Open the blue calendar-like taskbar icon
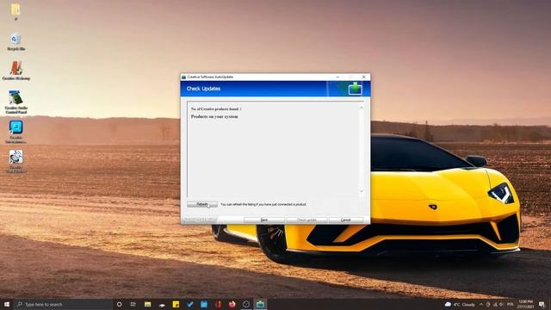Screen dimensions: 551x310 pyautogui.click(x=204, y=304)
